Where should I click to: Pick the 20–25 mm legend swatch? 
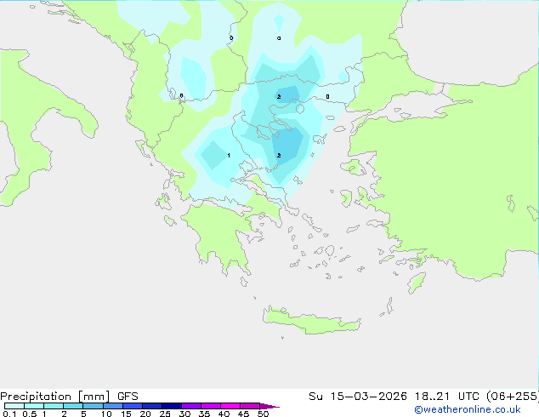tap(152, 406)
